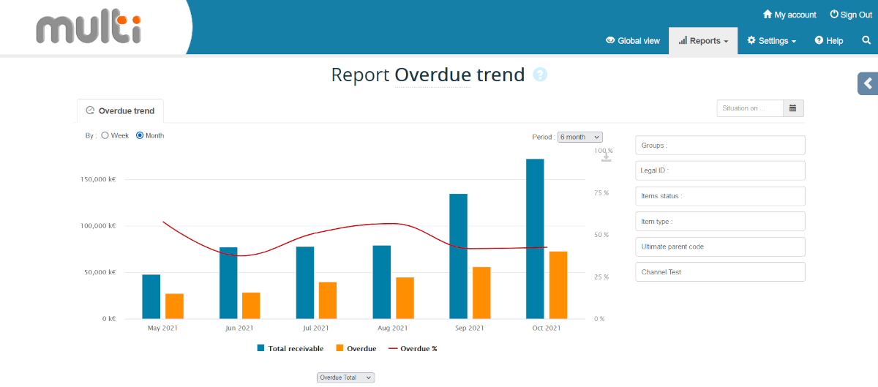Click the Legal ID filter field
The height and width of the screenshot is (387, 878).
720,170
